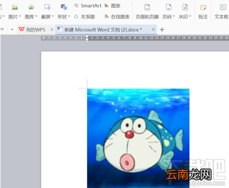Open the quick access toolbar dropdown arrow

click(12, 30)
